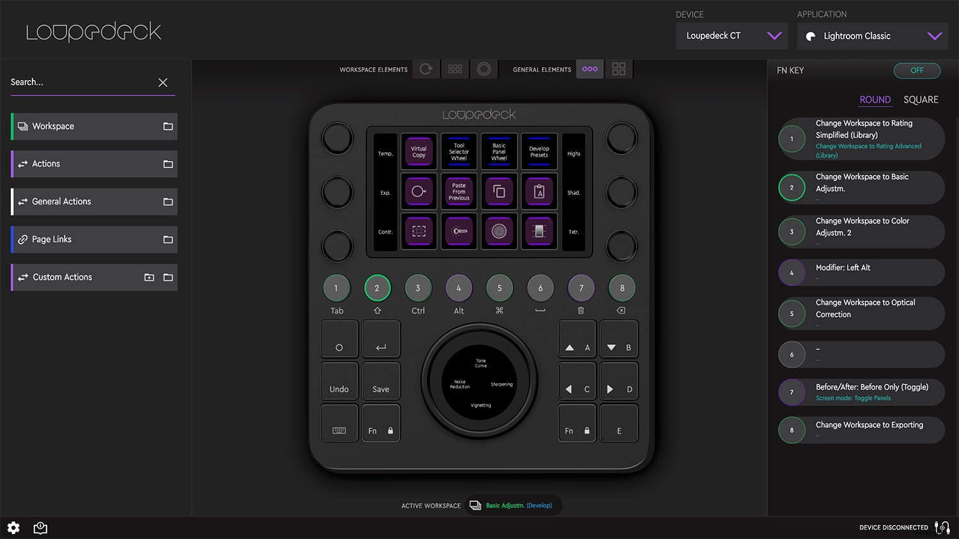Switch to the SQUARE tab
The width and height of the screenshot is (959, 539).
921,100
